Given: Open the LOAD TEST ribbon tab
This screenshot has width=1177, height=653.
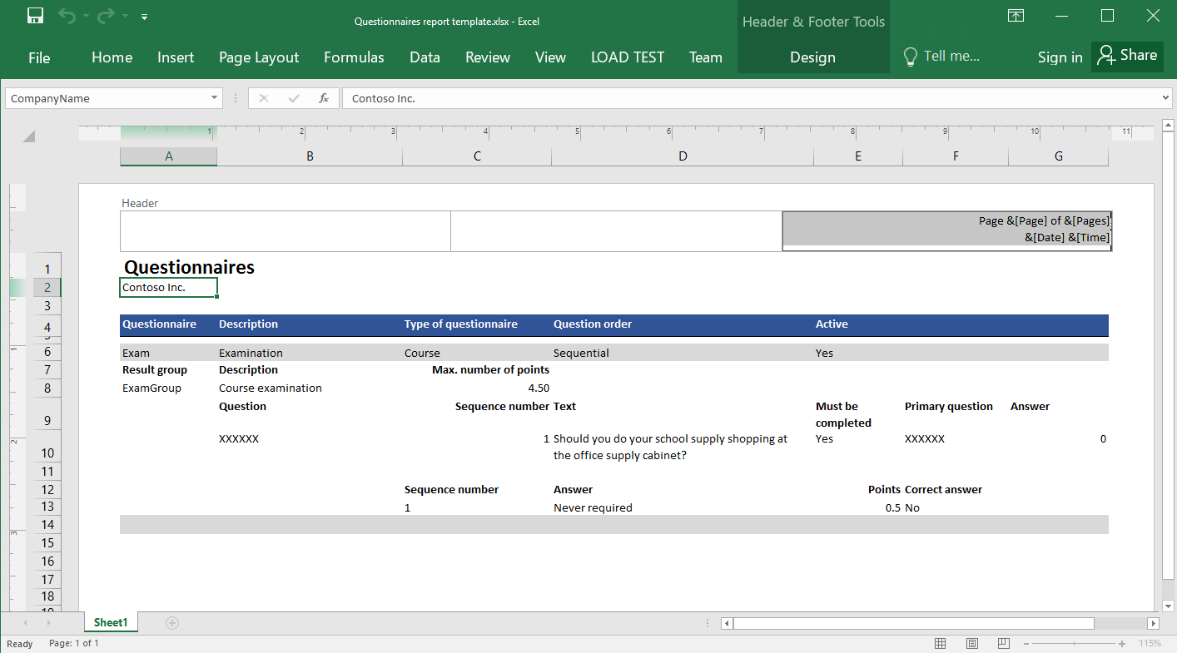Looking at the screenshot, I should tap(628, 57).
